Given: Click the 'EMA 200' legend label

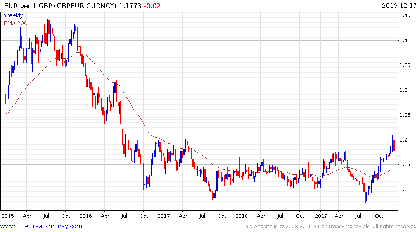Looking at the screenshot, I should (x=16, y=23).
